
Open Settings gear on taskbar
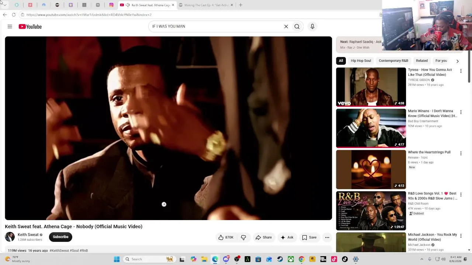pyautogui.click(x=356, y=259)
